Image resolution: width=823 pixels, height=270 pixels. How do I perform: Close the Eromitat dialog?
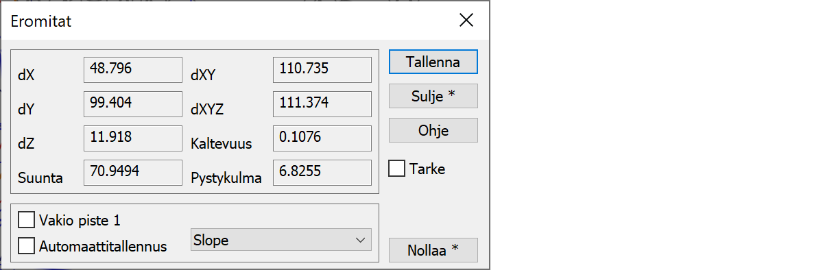click(x=466, y=21)
